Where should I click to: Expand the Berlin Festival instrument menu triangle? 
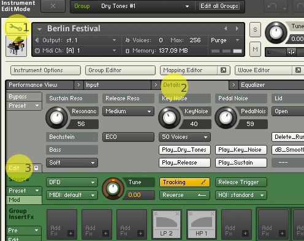pos(39,29)
